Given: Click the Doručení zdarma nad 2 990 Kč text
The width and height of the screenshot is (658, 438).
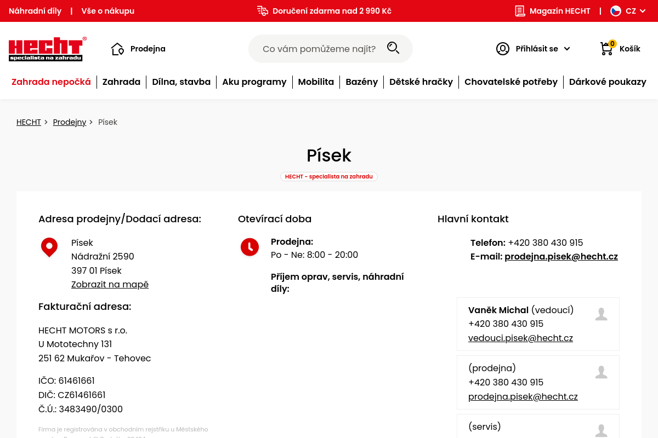Looking at the screenshot, I should click(x=332, y=11).
